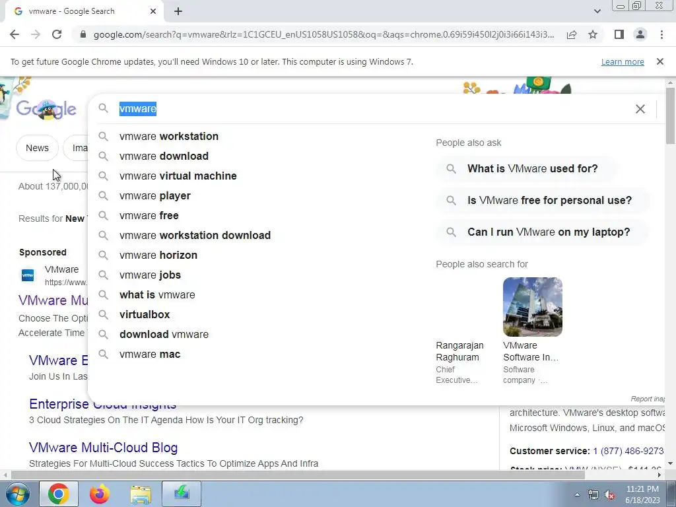Switch to the News results tab
This screenshot has height=507, width=676.
point(37,148)
